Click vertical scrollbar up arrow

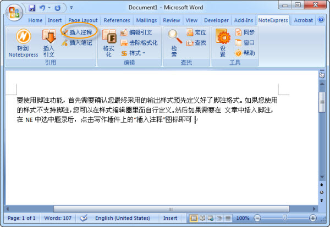[x=322, y=84]
